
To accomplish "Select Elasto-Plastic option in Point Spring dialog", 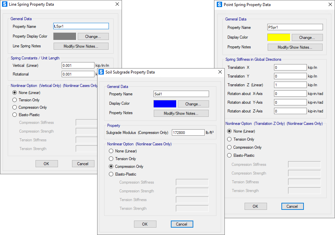I will pos(229,155).
